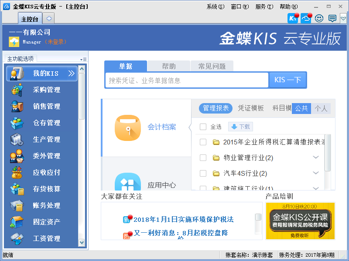The width and height of the screenshot is (349, 261).
Task: Open 账务处理 module icon
Action: [17, 205]
